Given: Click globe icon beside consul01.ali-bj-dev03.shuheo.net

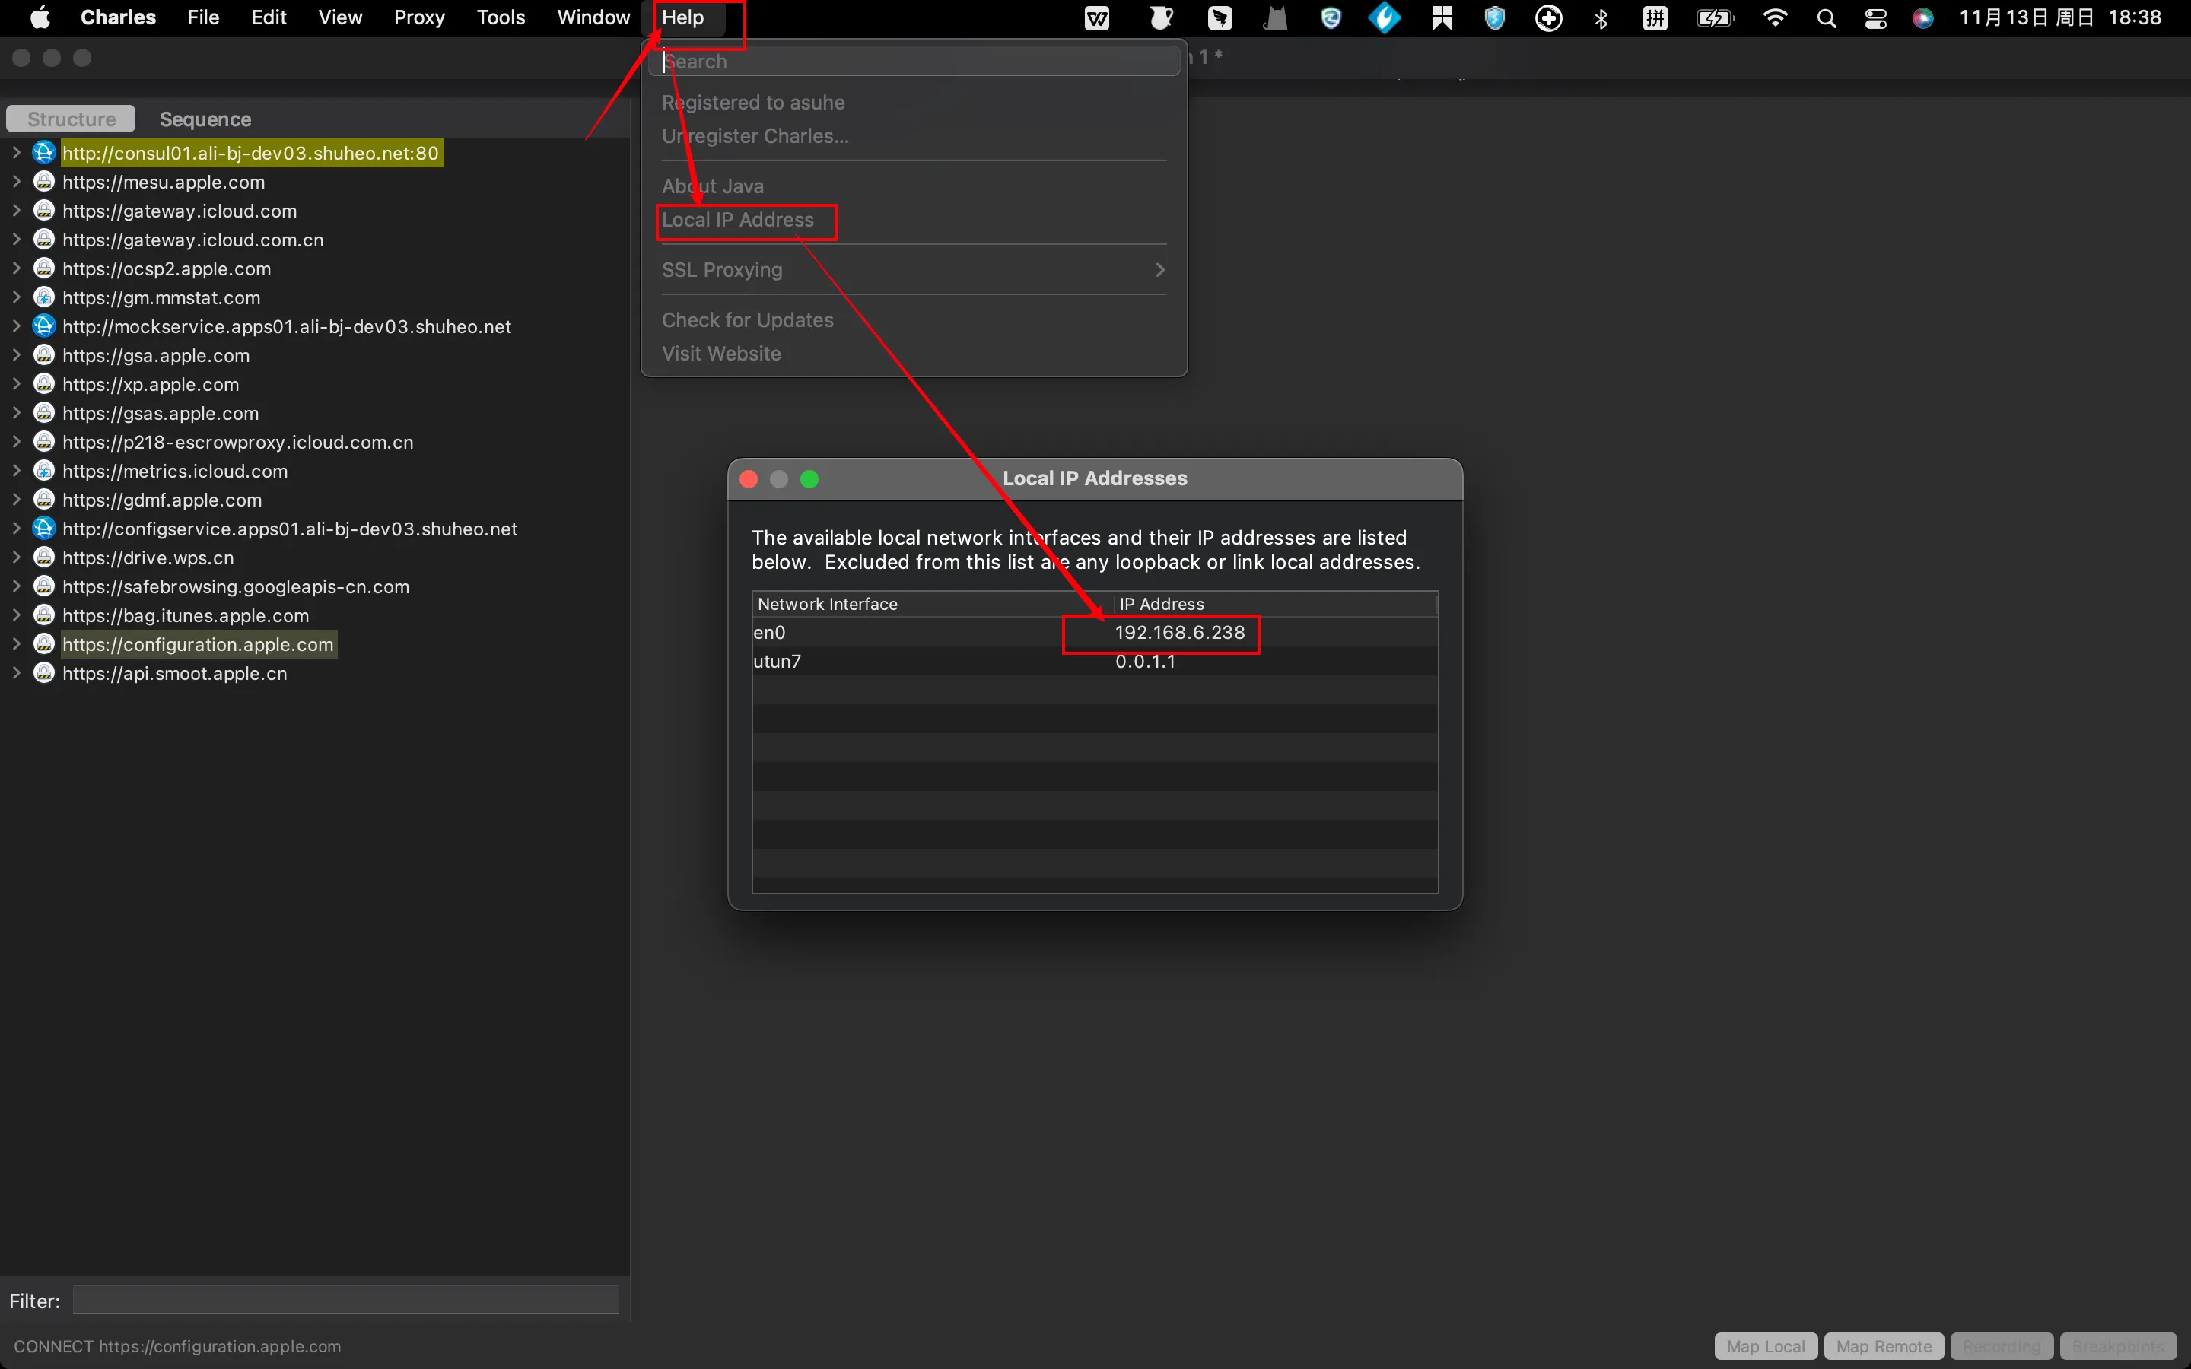Looking at the screenshot, I should (x=43, y=152).
